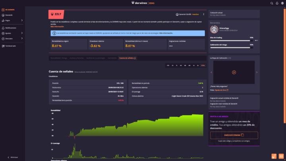Collapse the sidebar with Minimizar
Image resolution: width=286 pixels, height=161 pixels.
(x=13, y=157)
